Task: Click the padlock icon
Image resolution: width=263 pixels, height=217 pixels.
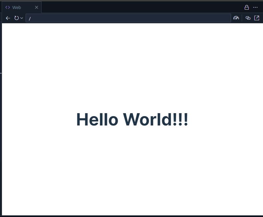Action: (247, 7)
